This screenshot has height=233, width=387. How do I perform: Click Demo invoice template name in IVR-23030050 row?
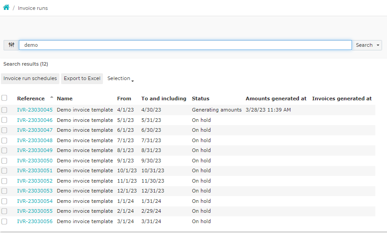click(x=85, y=161)
